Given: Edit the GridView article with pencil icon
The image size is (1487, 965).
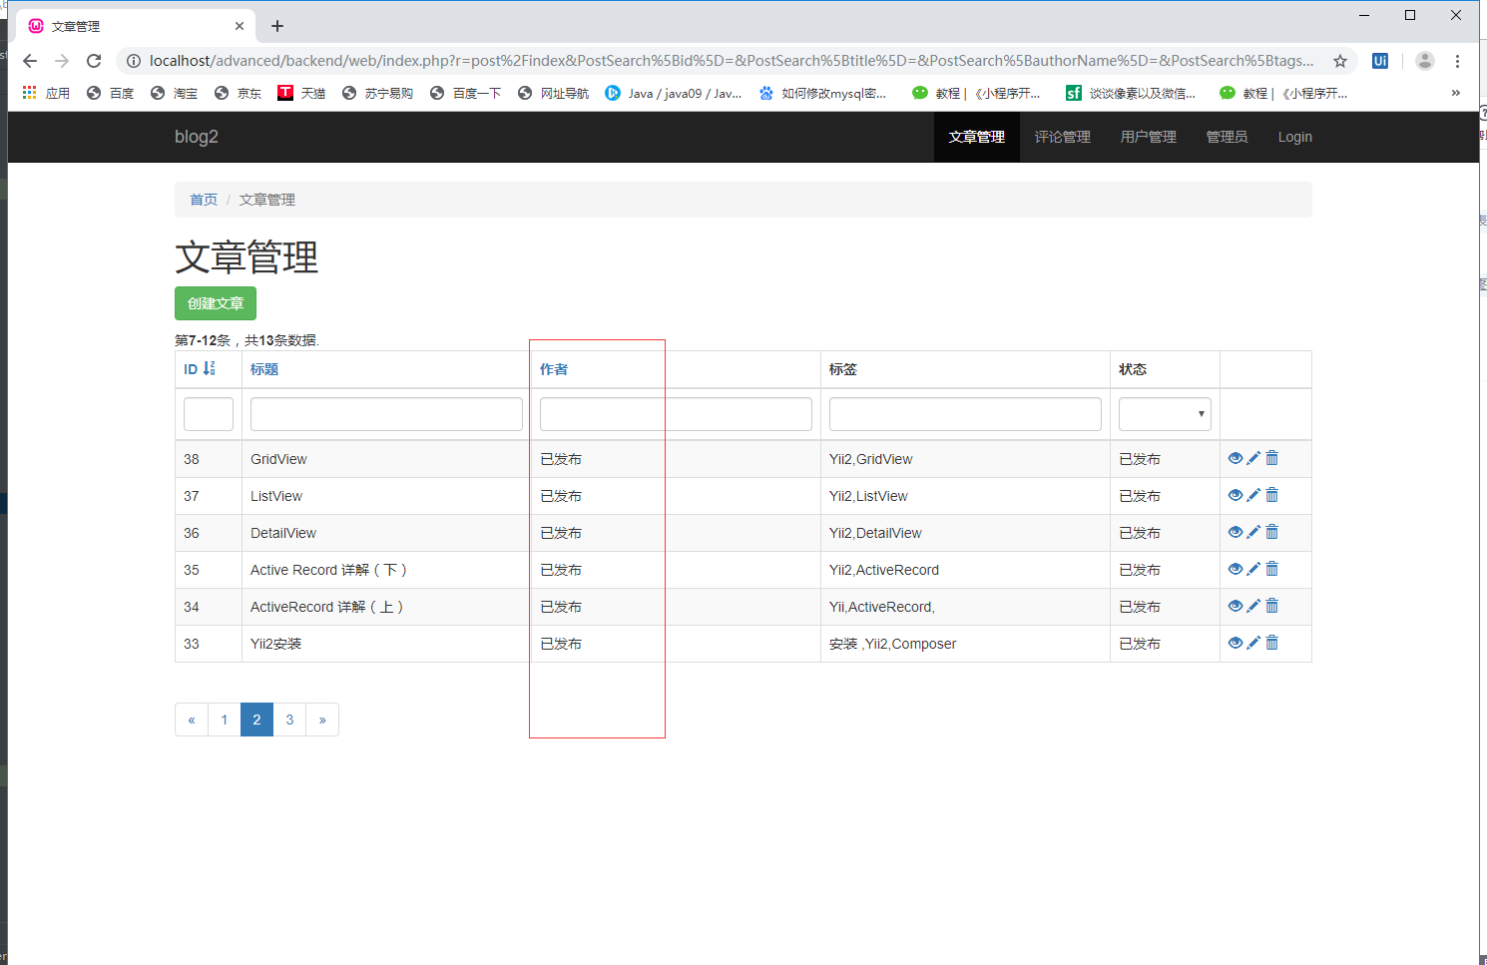Looking at the screenshot, I should tap(1253, 457).
